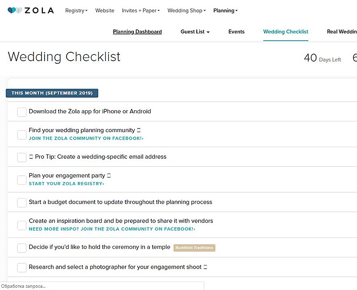Open the Invites + Paper dropdown
357x290 pixels.
click(141, 10)
